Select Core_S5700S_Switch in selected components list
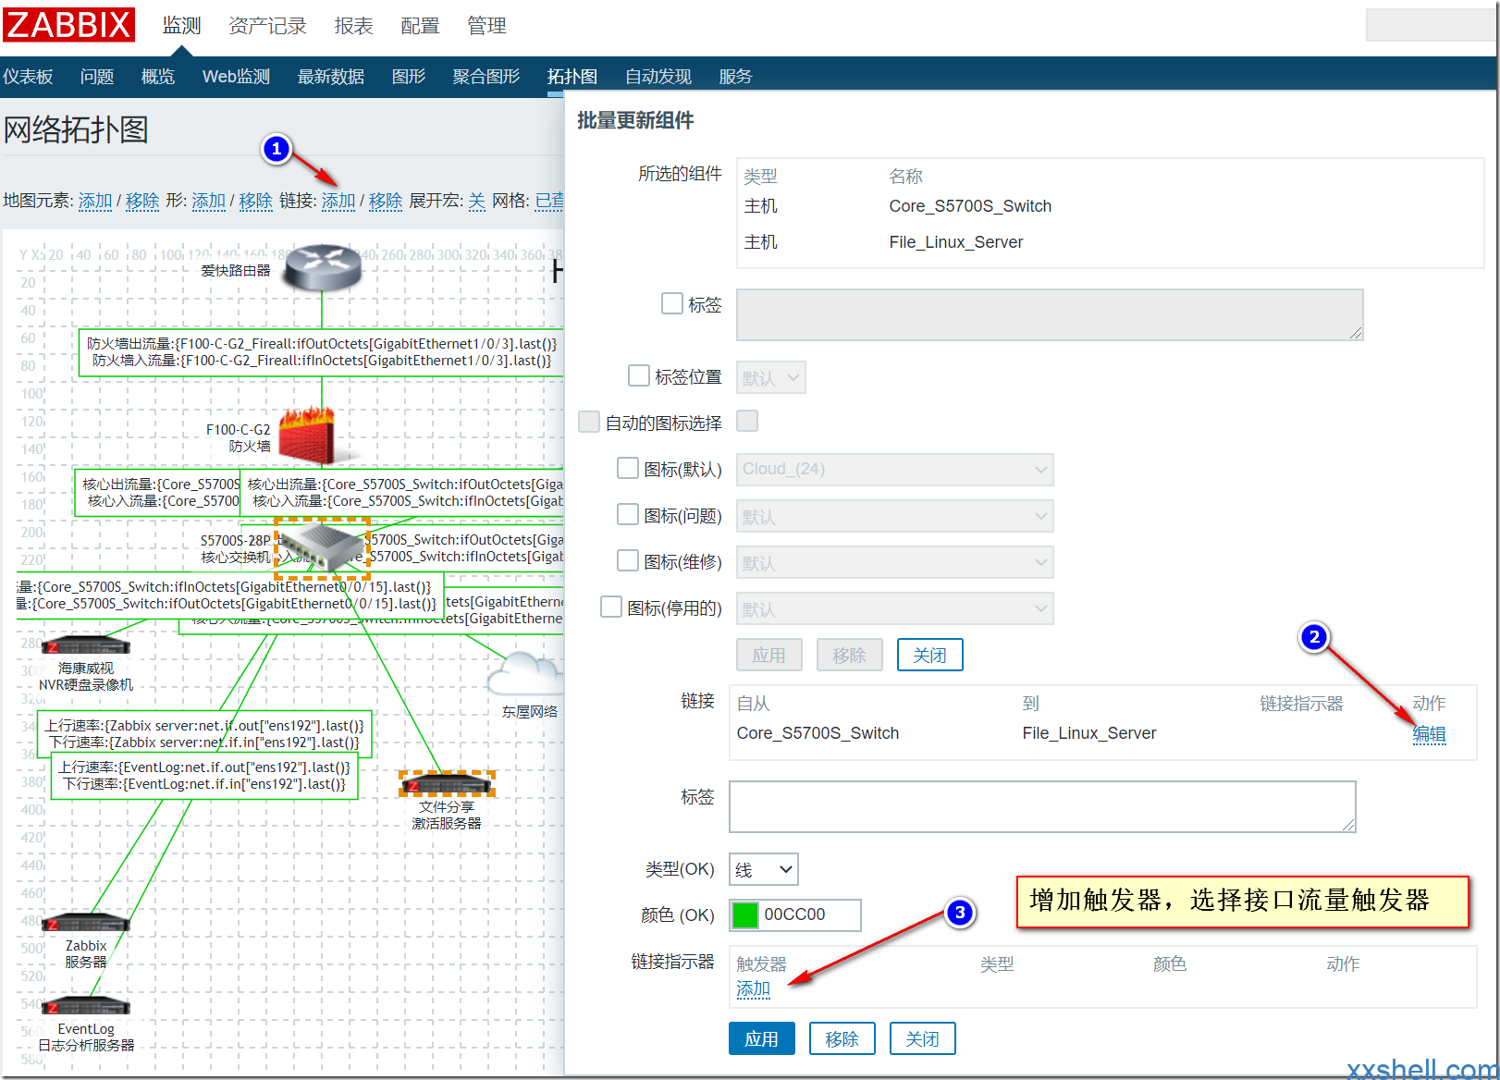 pos(970,206)
